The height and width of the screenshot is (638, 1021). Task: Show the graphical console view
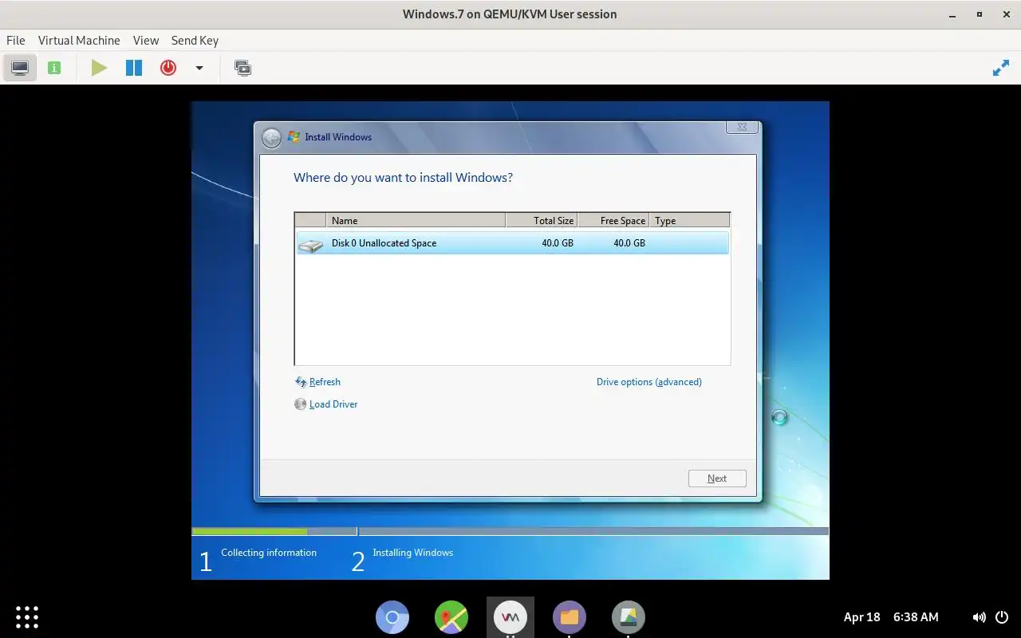pyautogui.click(x=20, y=68)
